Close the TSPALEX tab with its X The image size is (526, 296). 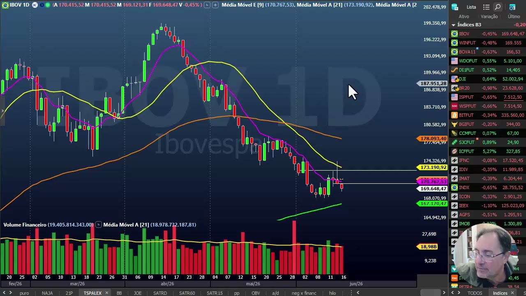click(106, 293)
